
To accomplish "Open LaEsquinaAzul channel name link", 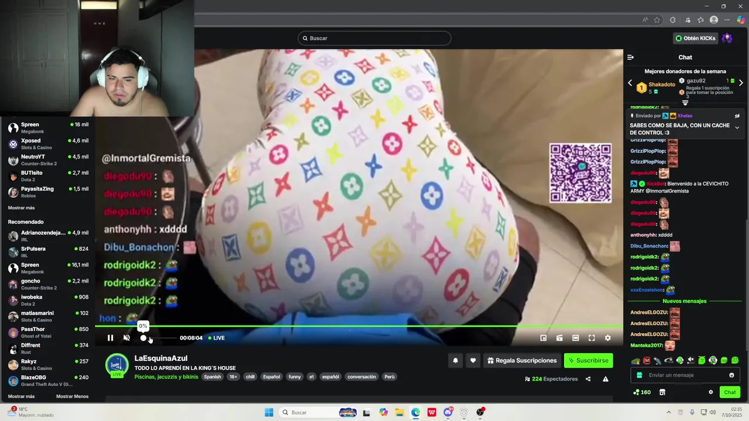I will (161, 358).
